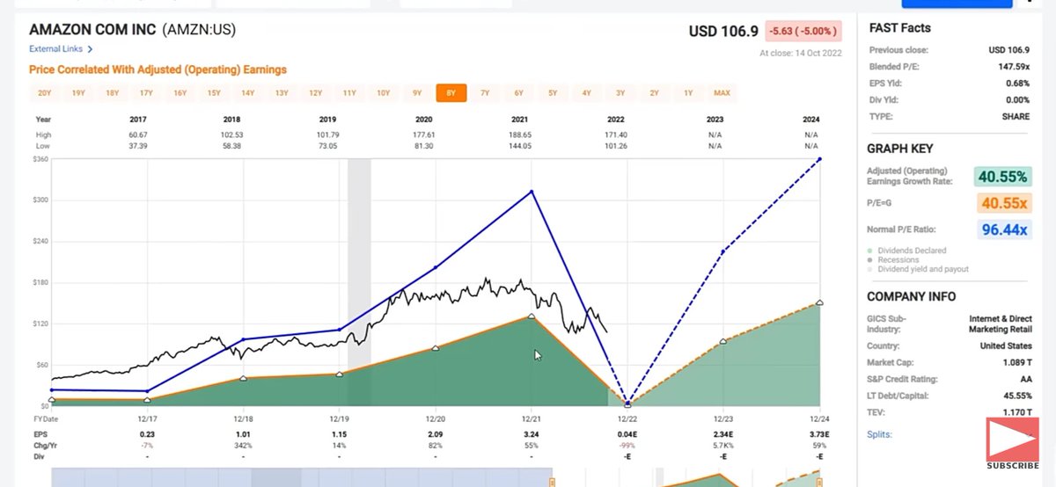
Task: Set chart range to 3Y
Action: (620, 93)
